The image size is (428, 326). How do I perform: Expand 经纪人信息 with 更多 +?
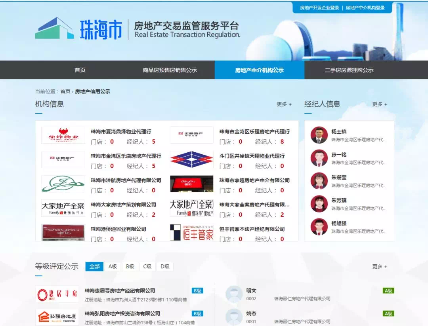tap(380, 104)
